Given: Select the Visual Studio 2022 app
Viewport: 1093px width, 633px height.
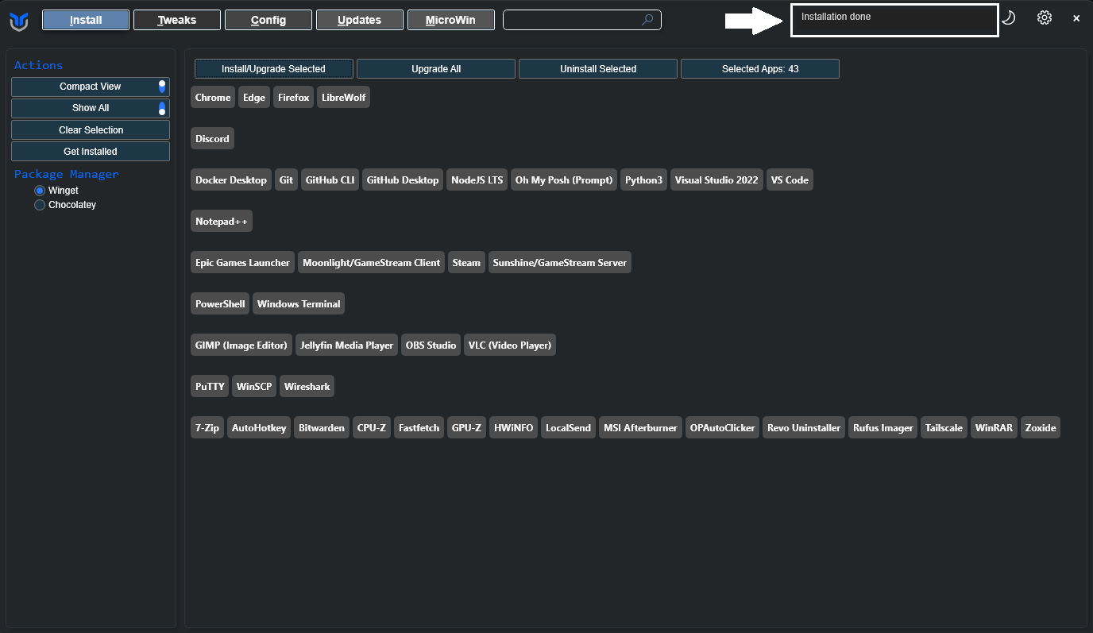Looking at the screenshot, I should click(x=716, y=180).
